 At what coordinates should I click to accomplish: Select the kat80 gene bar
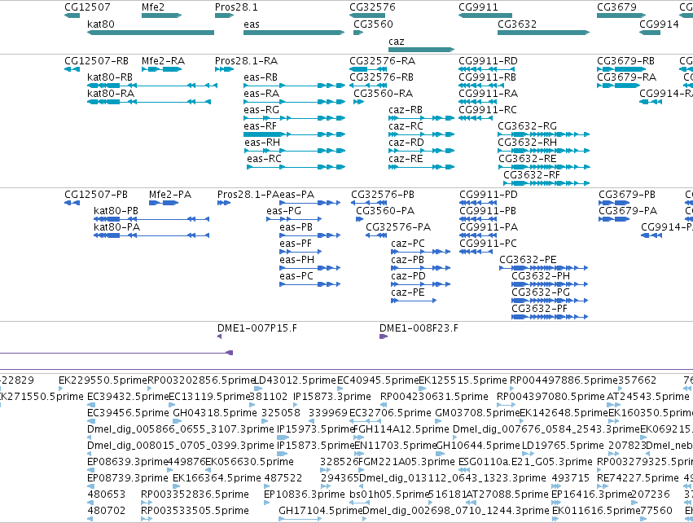(x=151, y=33)
